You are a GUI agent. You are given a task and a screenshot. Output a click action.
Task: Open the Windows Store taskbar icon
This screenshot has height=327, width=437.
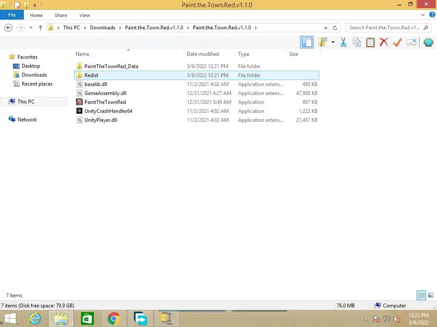click(87, 318)
